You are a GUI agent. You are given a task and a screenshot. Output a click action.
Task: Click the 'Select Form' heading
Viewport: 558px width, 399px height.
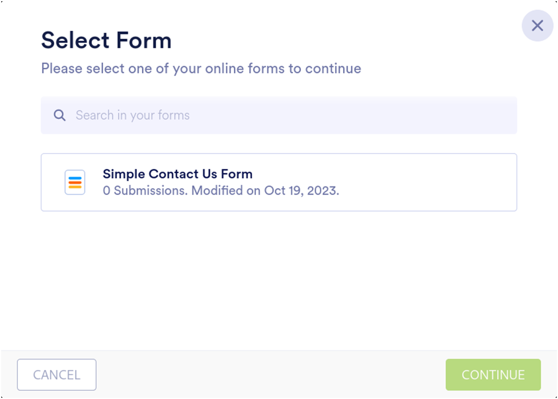106,40
